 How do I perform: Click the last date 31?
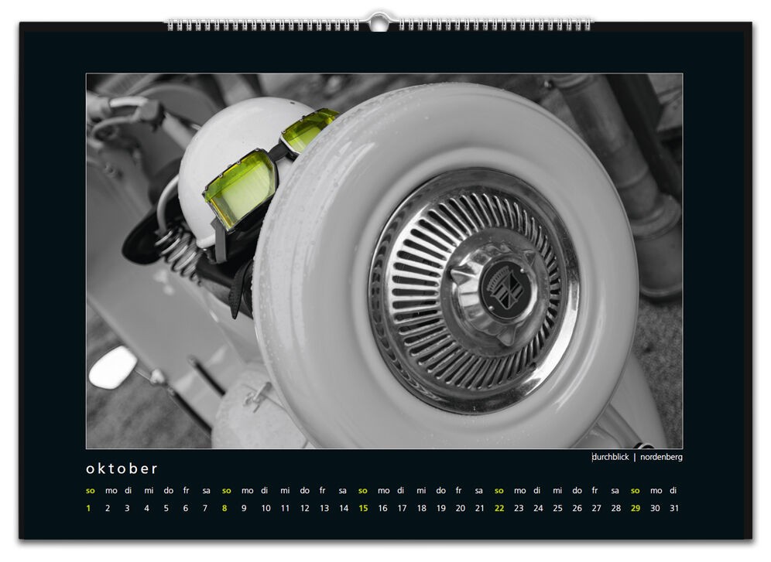tap(673, 508)
